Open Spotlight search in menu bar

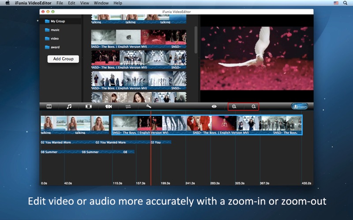point(345,3)
